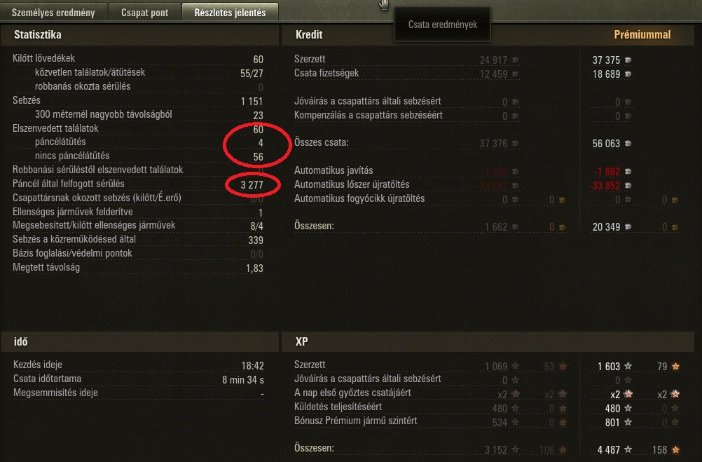
Task: Click the credit icon by 20 349 total
Action: (x=628, y=227)
